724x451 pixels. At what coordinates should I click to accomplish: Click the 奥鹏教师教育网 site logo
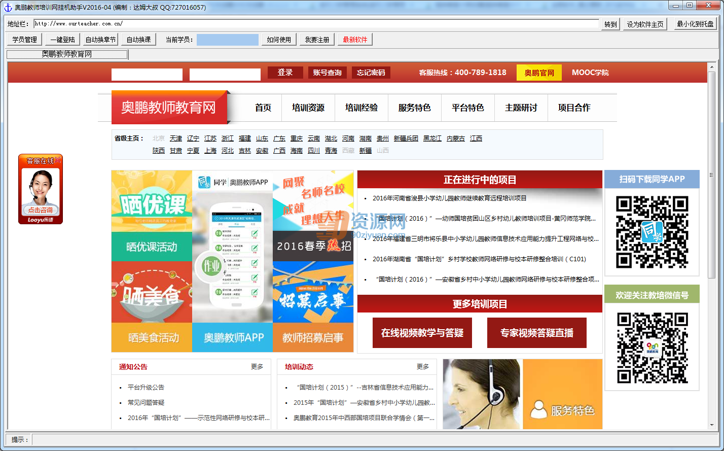(x=169, y=108)
